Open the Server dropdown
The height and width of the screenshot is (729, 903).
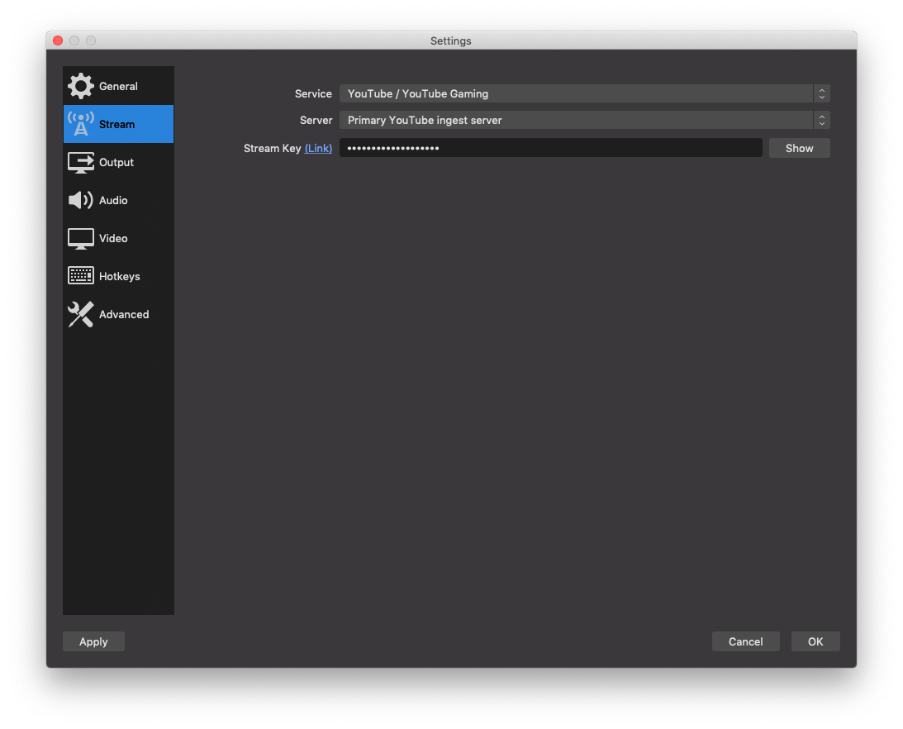click(x=585, y=120)
